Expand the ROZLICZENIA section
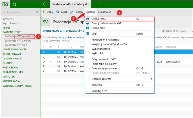Image resolution: width=193 pixels, height=118 pixels. coord(10,68)
